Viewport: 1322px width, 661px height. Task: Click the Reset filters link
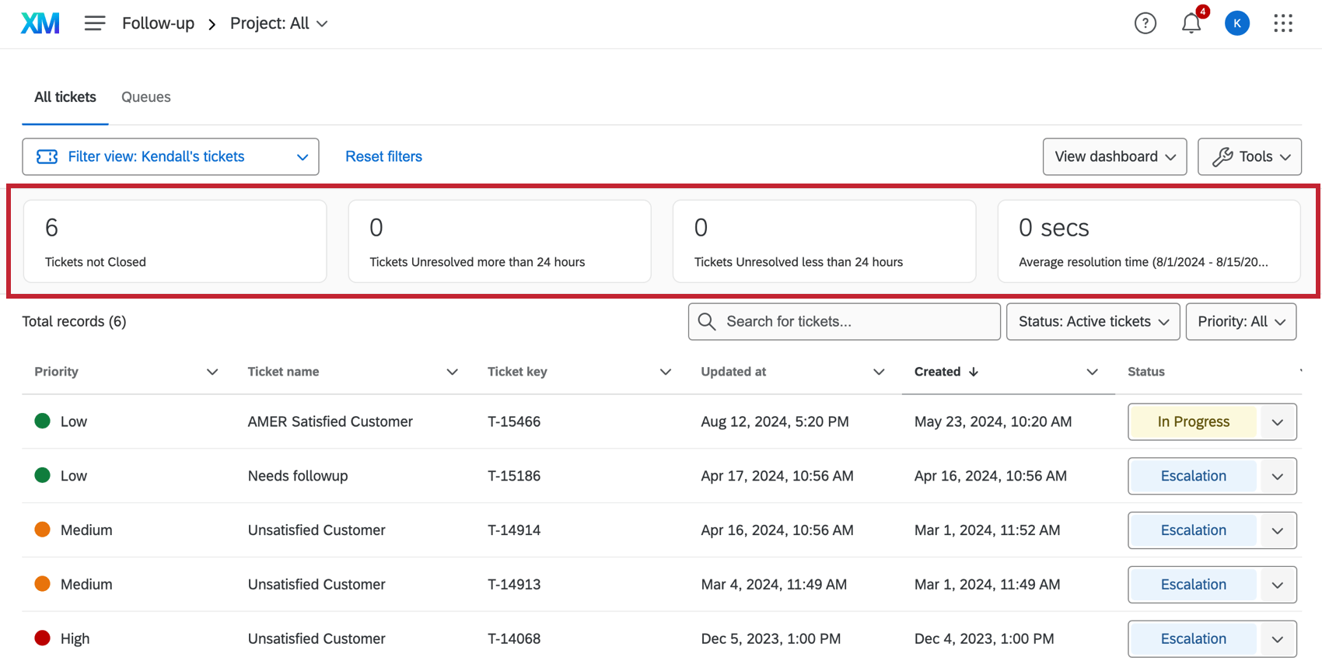(x=383, y=157)
